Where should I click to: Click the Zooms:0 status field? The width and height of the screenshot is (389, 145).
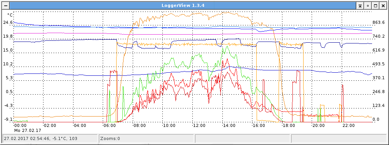click(x=146, y=138)
